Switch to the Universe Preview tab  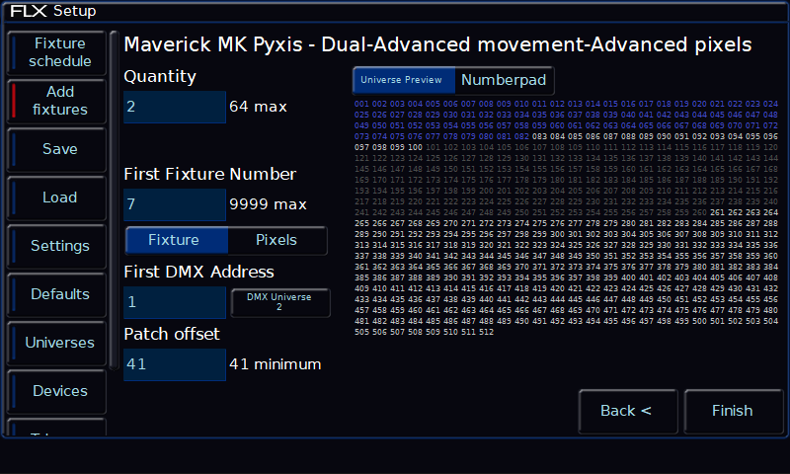click(404, 80)
